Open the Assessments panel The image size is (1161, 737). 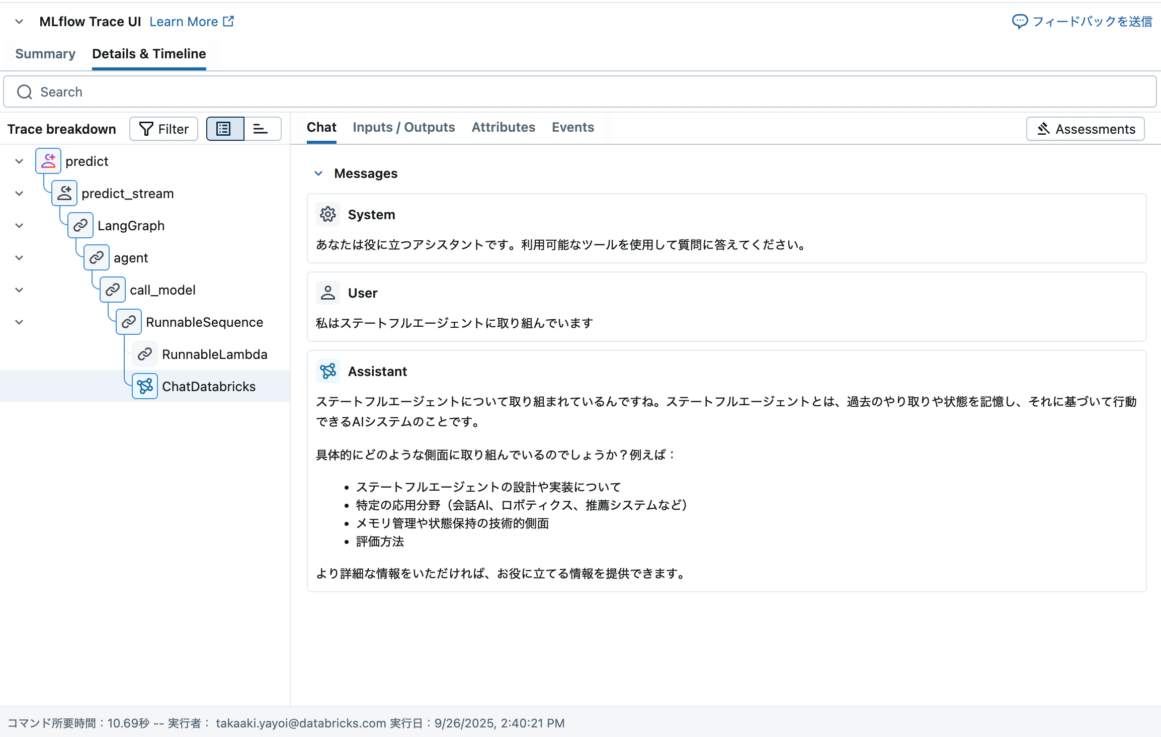coord(1085,129)
